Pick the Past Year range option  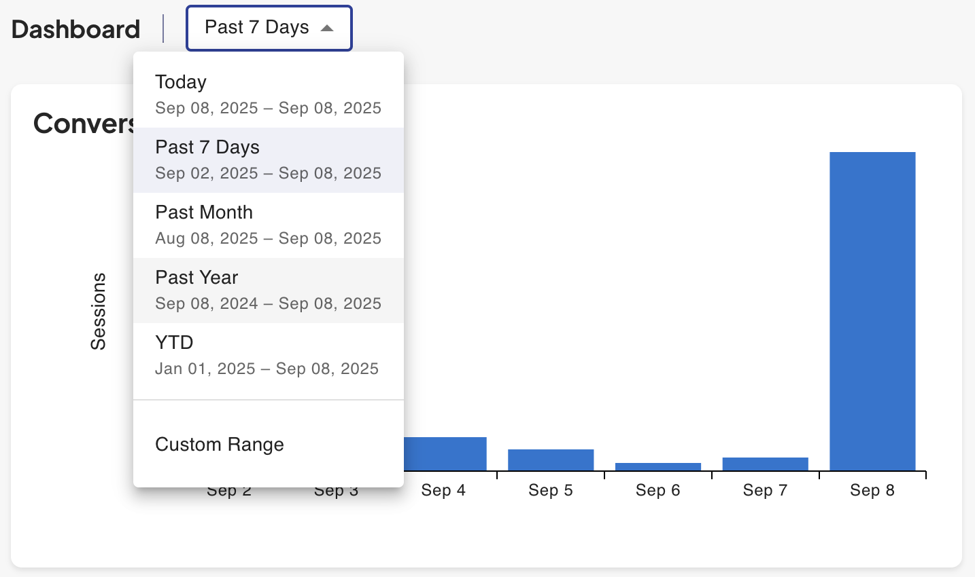point(268,290)
